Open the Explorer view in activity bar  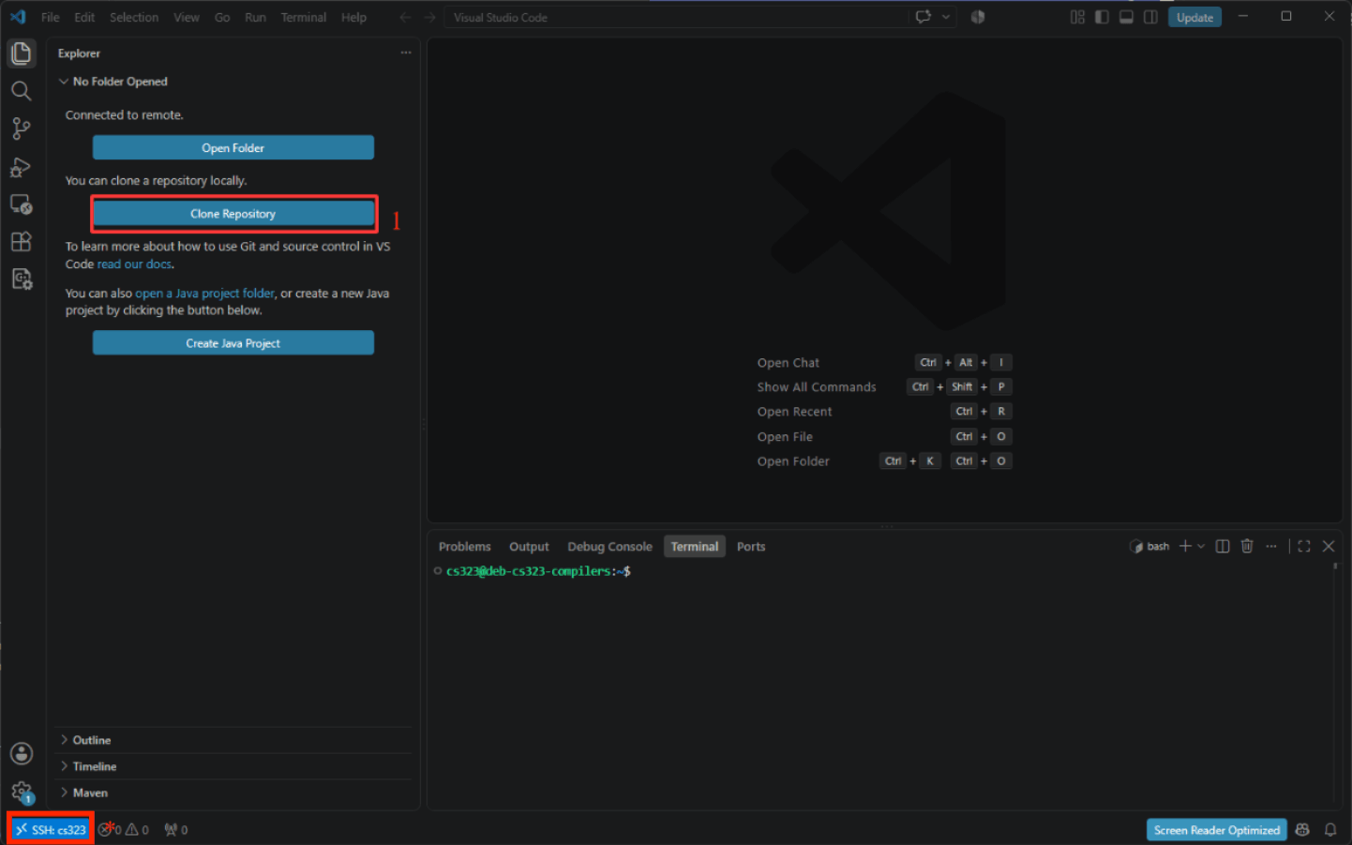pyautogui.click(x=21, y=53)
